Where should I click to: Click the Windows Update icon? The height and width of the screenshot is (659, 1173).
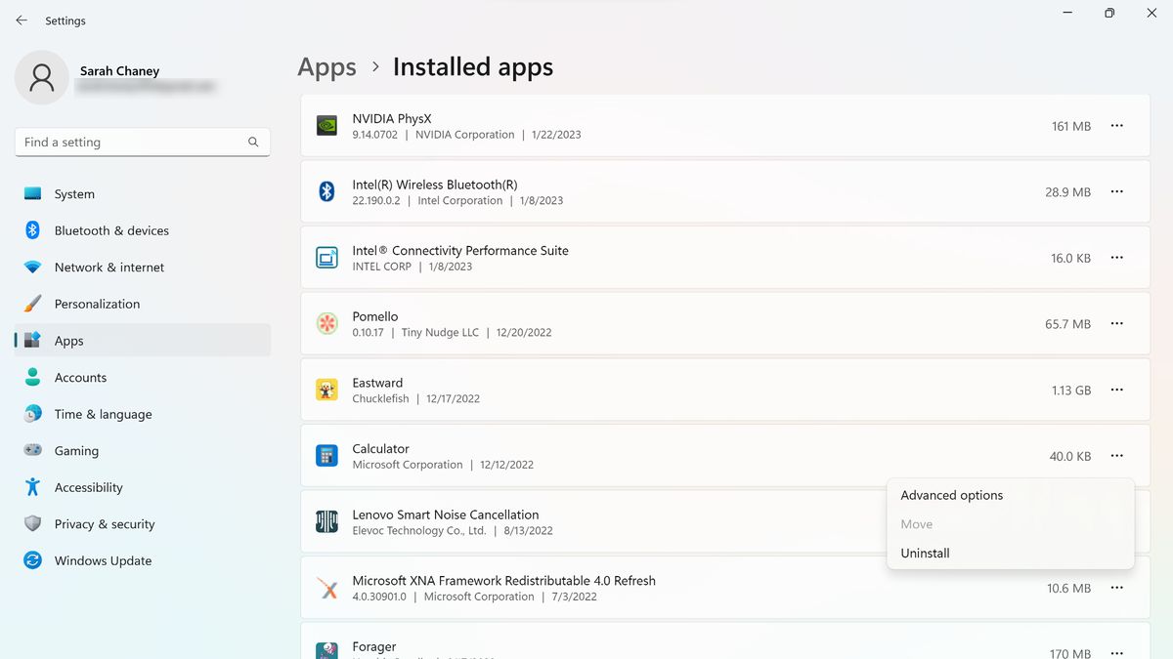point(30,560)
